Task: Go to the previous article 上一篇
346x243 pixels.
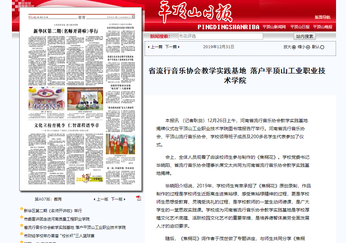Action: coord(155,47)
